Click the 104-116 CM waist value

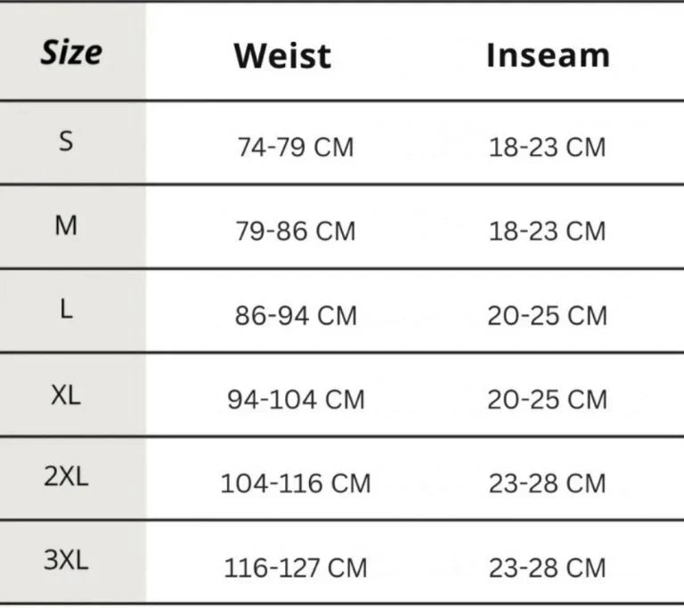pos(296,484)
